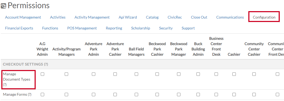284x101 pixels.
Task: Click the Manage Forms (?) row label
Action: [x=17, y=95]
